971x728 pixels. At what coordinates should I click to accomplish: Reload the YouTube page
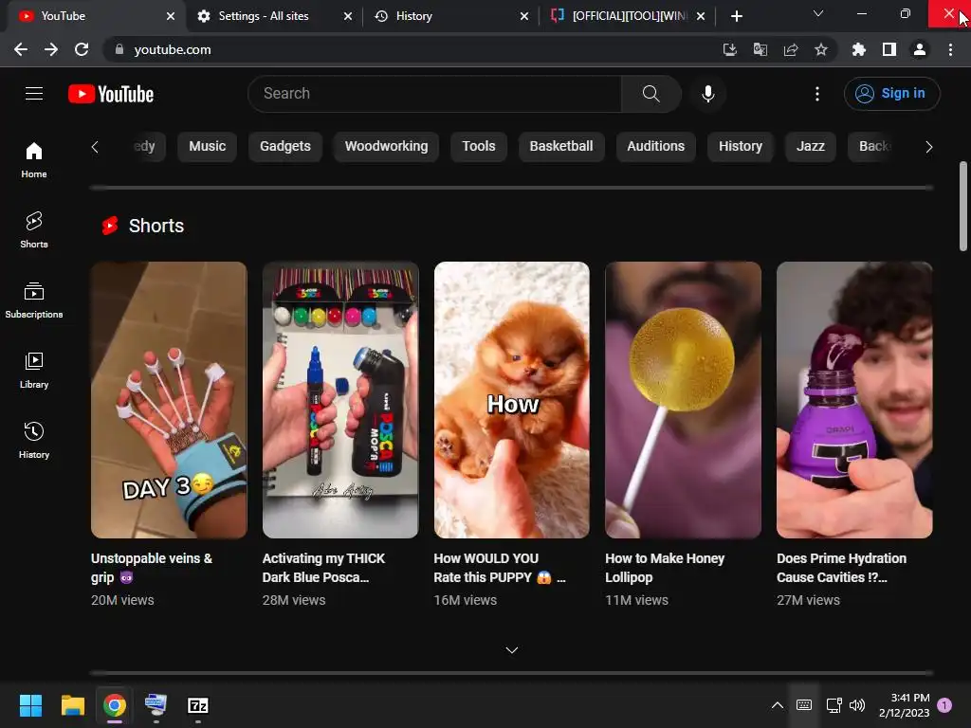click(82, 49)
